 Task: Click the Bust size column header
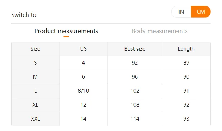point(135,49)
